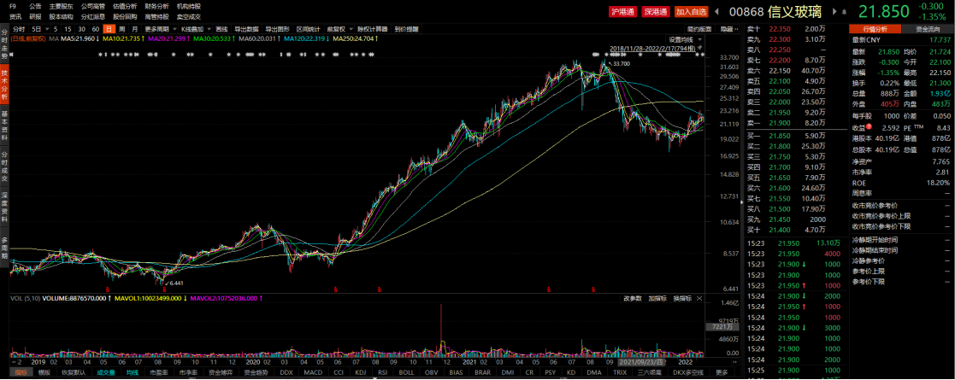This screenshot has height=380, width=955.
Task: Open the K线叠加 dropdown
Action: pyautogui.click(x=209, y=28)
